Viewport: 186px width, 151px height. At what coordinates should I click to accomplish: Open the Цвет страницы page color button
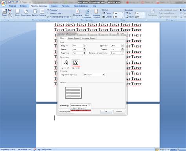(x=87, y=13)
